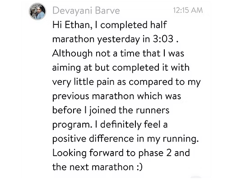
Task: Click the smiley ':)' ending the message
Action: point(139,167)
